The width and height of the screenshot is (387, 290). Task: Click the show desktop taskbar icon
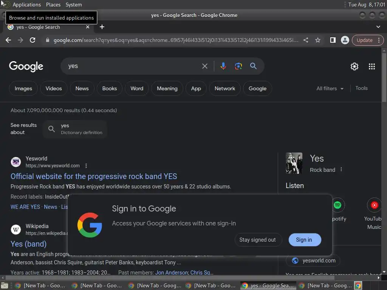point(5,285)
